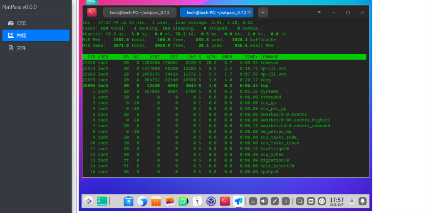This screenshot has width=426, height=213.
Task: Click the rcu_sched process name
Action: [x=272, y=154]
